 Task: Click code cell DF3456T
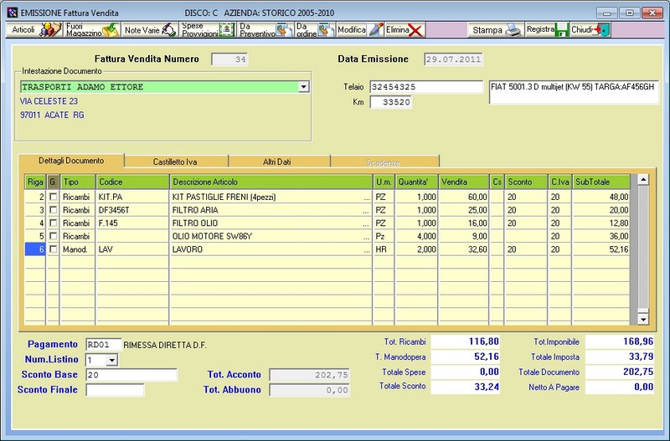[x=132, y=210]
